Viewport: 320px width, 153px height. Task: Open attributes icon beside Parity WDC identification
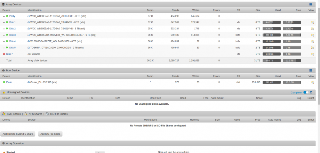[28, 16]
